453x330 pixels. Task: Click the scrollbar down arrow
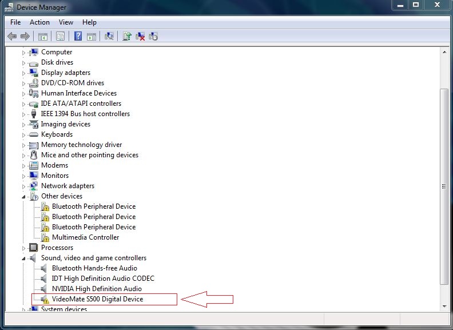444,307
